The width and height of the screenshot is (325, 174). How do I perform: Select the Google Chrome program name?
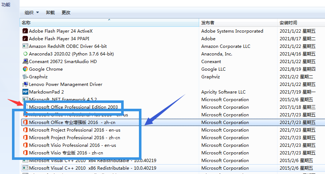(46, 69)
